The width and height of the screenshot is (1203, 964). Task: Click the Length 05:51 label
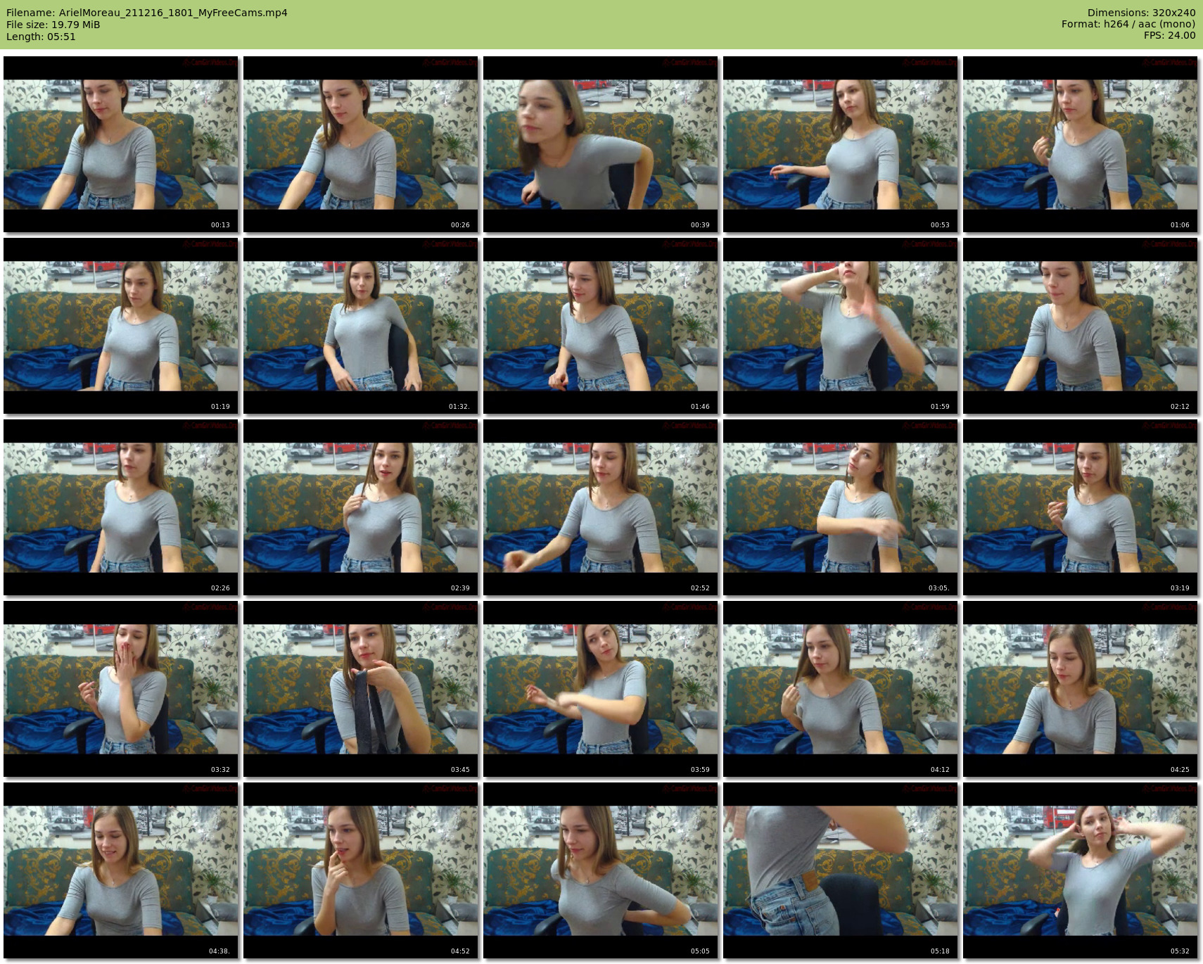41,37
